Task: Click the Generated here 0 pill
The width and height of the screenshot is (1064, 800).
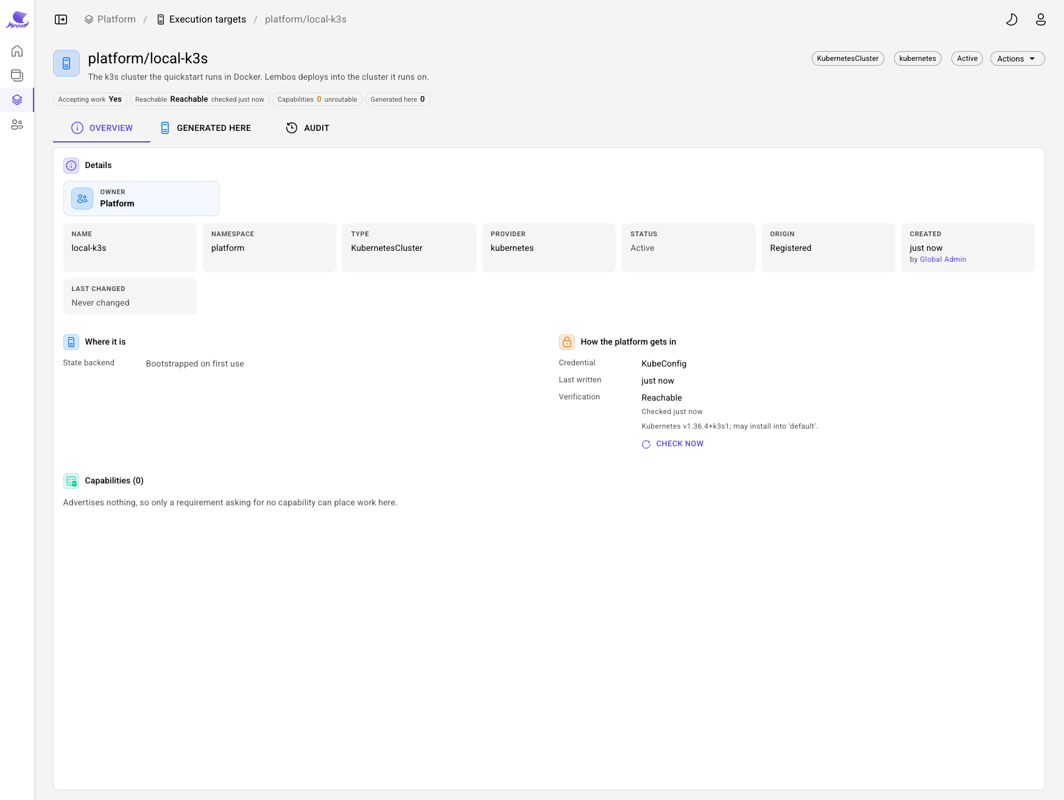Action: tap(398, 99)
